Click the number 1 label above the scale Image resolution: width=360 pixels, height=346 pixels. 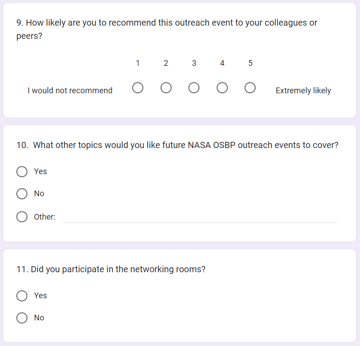point(138,63)
